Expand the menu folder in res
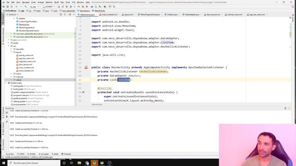 pyautogui.click(x=11, y=74)
